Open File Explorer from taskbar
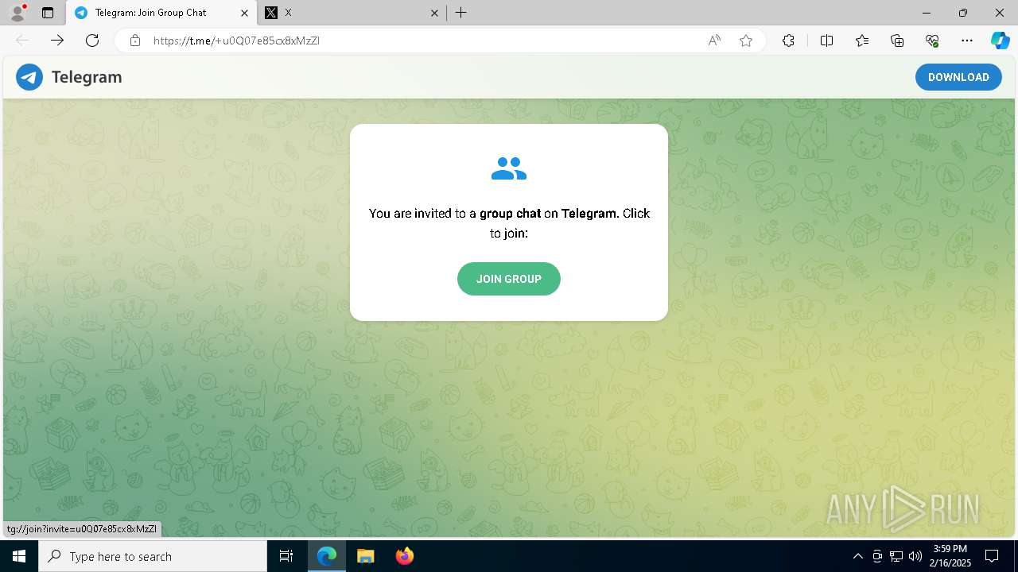Viewport: 1018px width, 572px height. click(x=365, y=556)
